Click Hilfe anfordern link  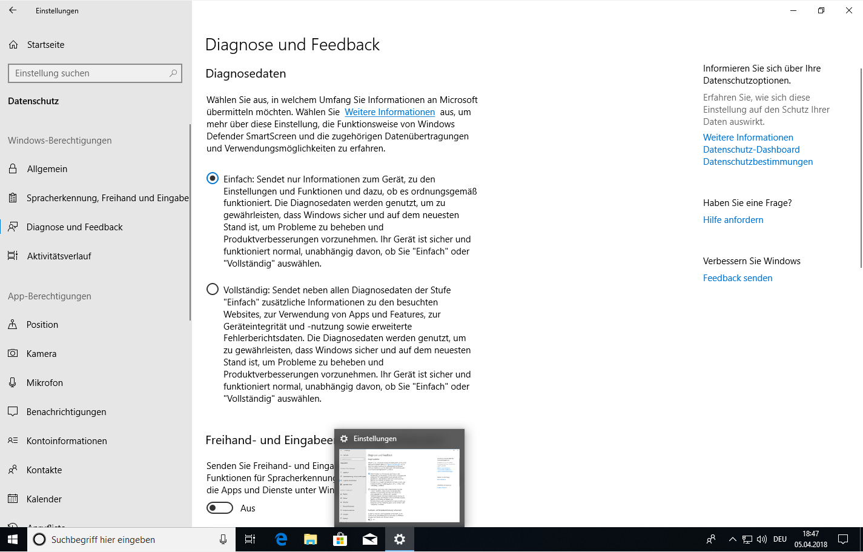(x=733, y=220)
